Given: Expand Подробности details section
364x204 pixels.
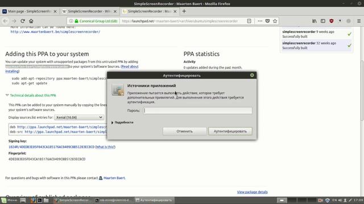Looking at the screenshot, I should 122,122.
